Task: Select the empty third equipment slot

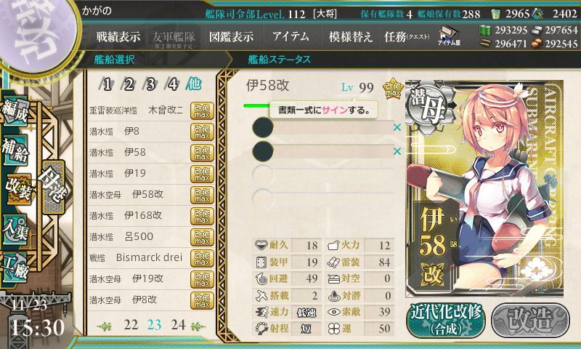Action: (322, 174)
